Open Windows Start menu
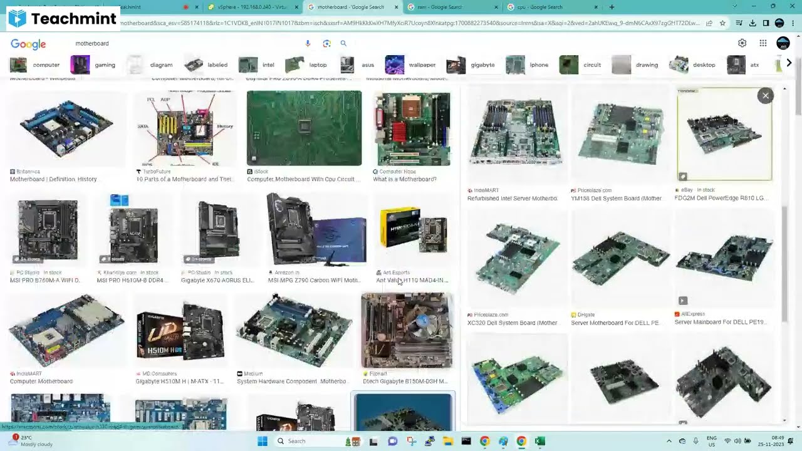 (x=263, y=441)
